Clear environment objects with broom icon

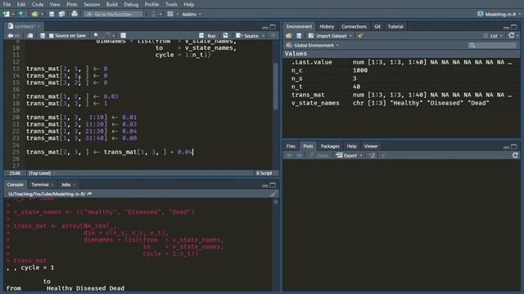[x=360, y=36]
